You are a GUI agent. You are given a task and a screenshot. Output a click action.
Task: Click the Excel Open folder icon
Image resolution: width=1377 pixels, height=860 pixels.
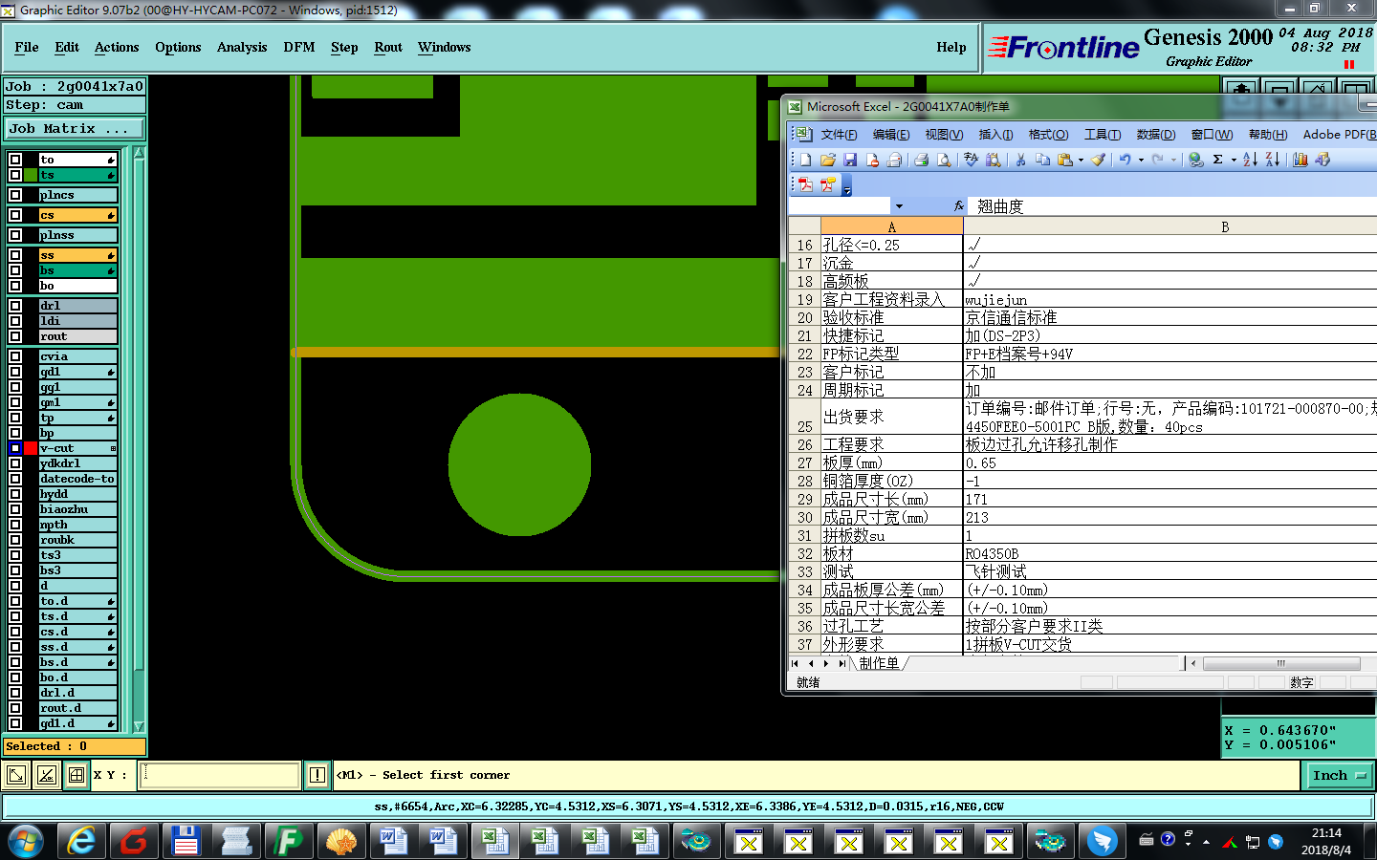coord(828,160)
